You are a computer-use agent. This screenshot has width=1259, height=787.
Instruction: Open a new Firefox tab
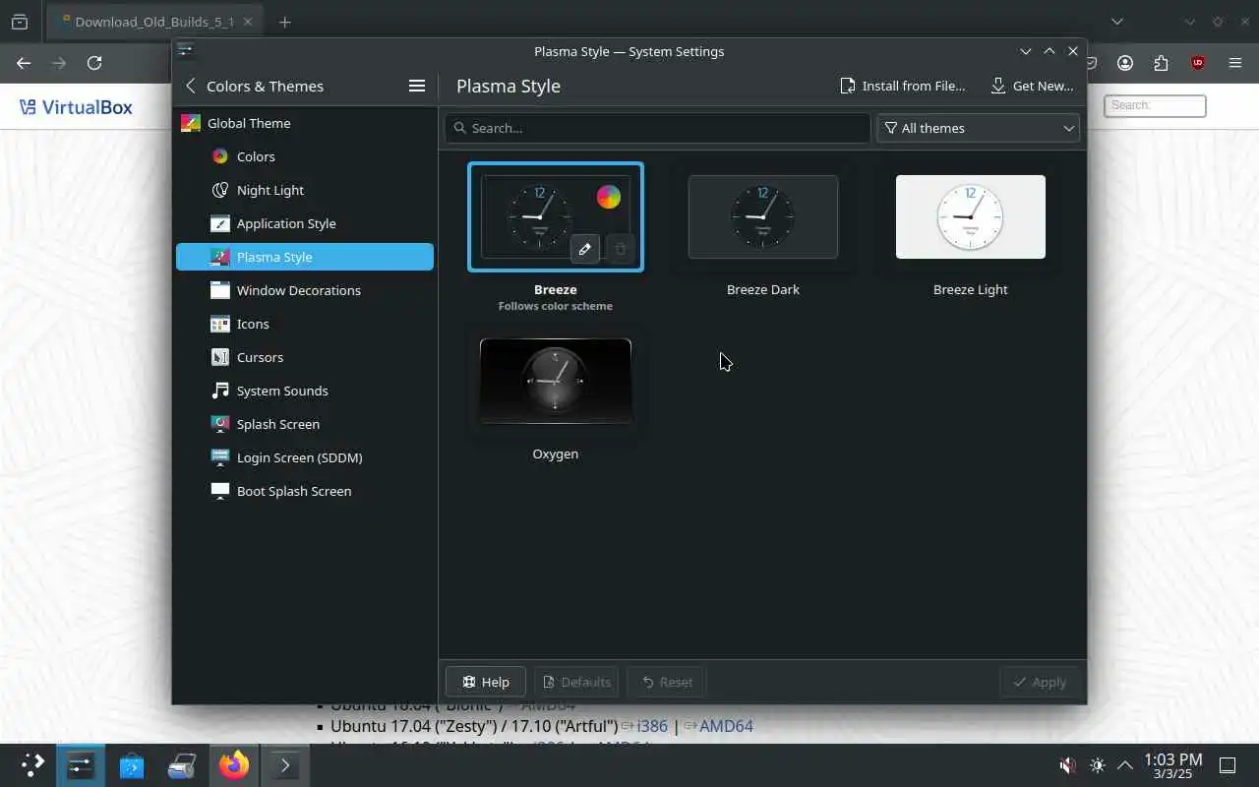tap(285, 22)
